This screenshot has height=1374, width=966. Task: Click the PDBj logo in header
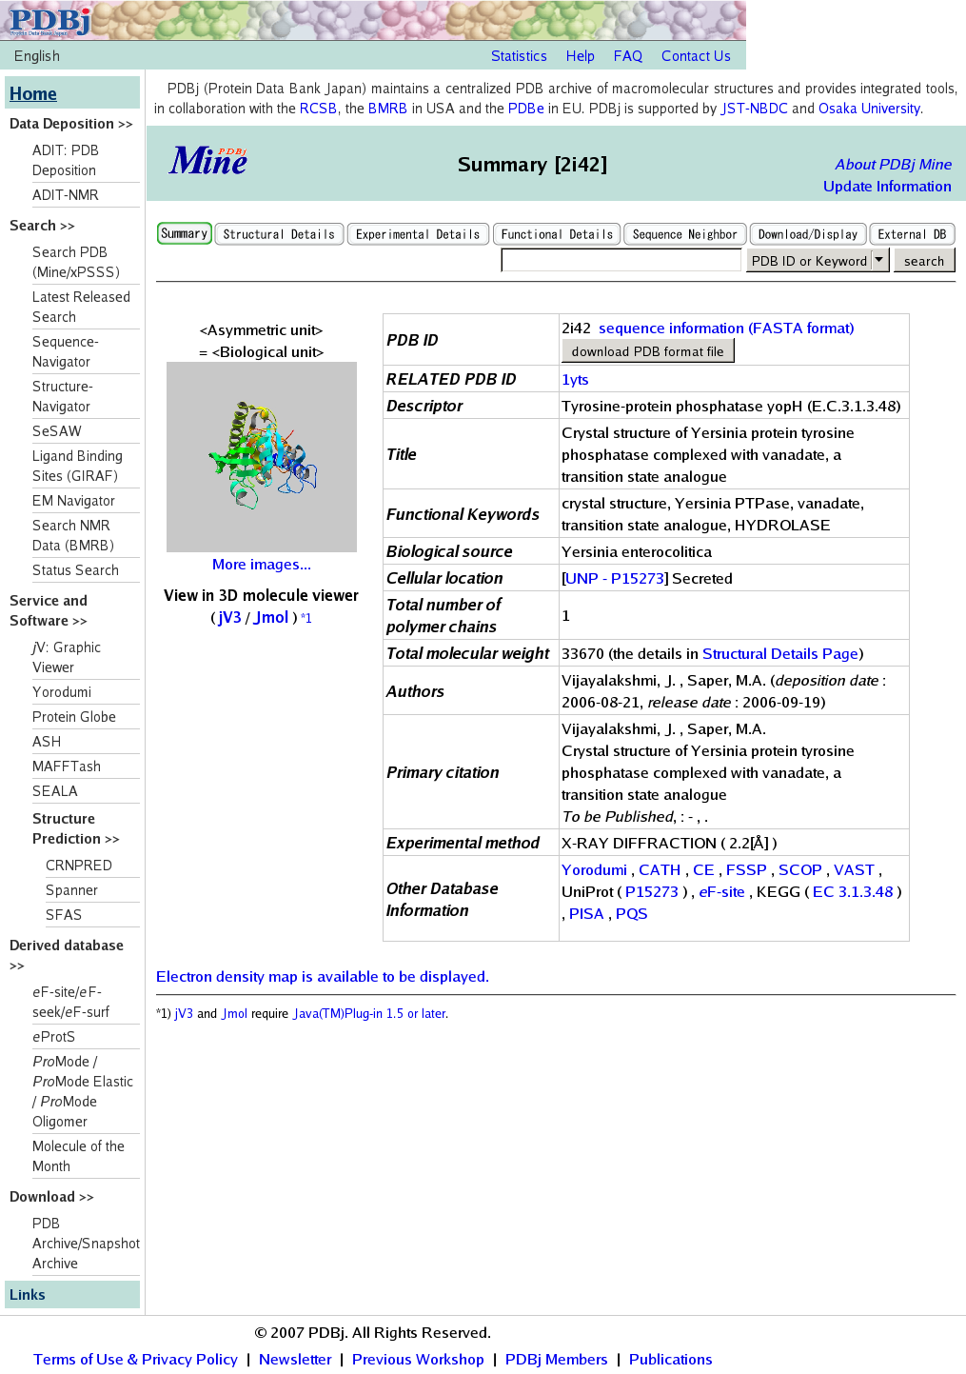coord(49,20)
